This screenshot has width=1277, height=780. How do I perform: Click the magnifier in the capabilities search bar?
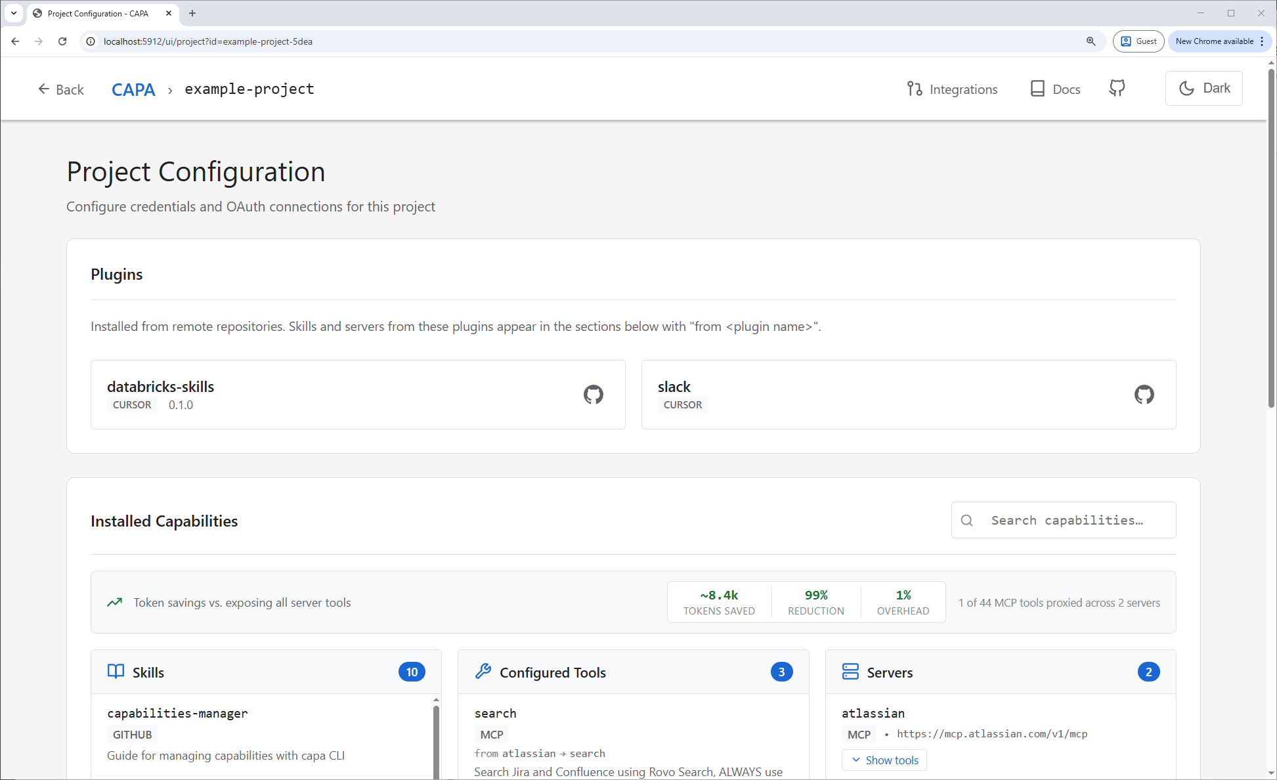coord(966,520)
